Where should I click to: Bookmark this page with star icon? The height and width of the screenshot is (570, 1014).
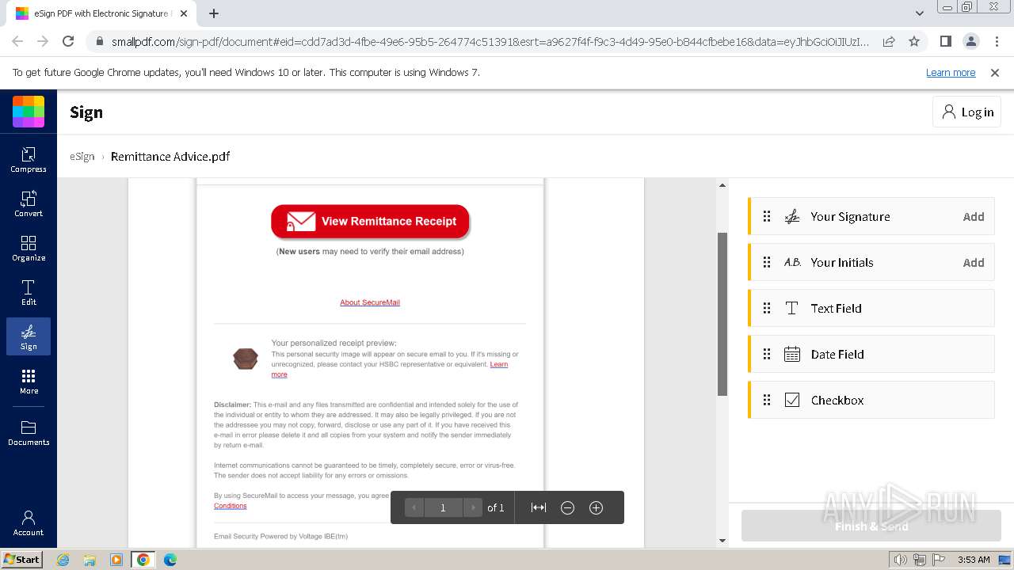(x=914, y=42)
